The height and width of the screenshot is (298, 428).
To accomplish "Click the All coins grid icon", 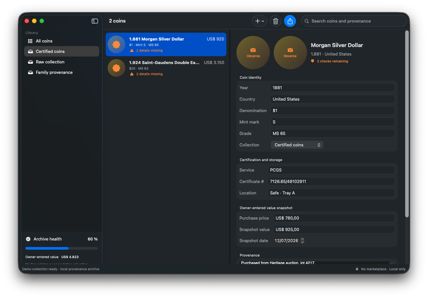I will pyautogui.click(x=30, y=41).
